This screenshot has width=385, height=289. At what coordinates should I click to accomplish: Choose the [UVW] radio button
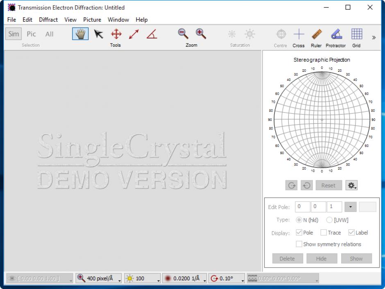tap(329, 220)
